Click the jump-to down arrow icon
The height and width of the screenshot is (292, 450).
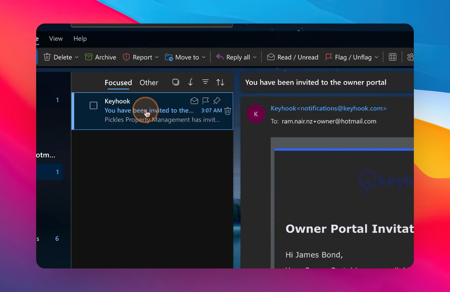190,82
